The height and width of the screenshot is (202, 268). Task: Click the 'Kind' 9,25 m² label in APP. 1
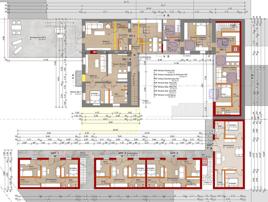point(31,166)
